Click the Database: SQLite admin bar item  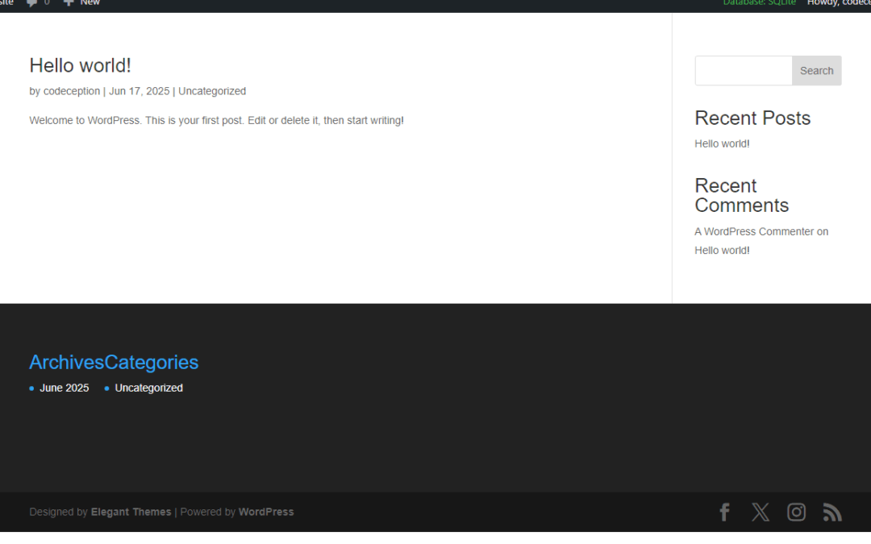pos(760,2)
